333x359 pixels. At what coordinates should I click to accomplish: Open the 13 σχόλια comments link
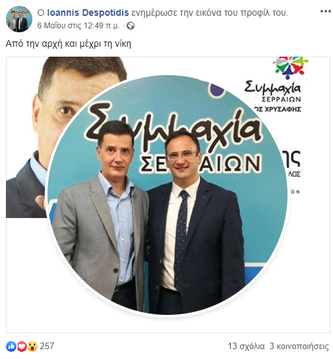(246, 346)
